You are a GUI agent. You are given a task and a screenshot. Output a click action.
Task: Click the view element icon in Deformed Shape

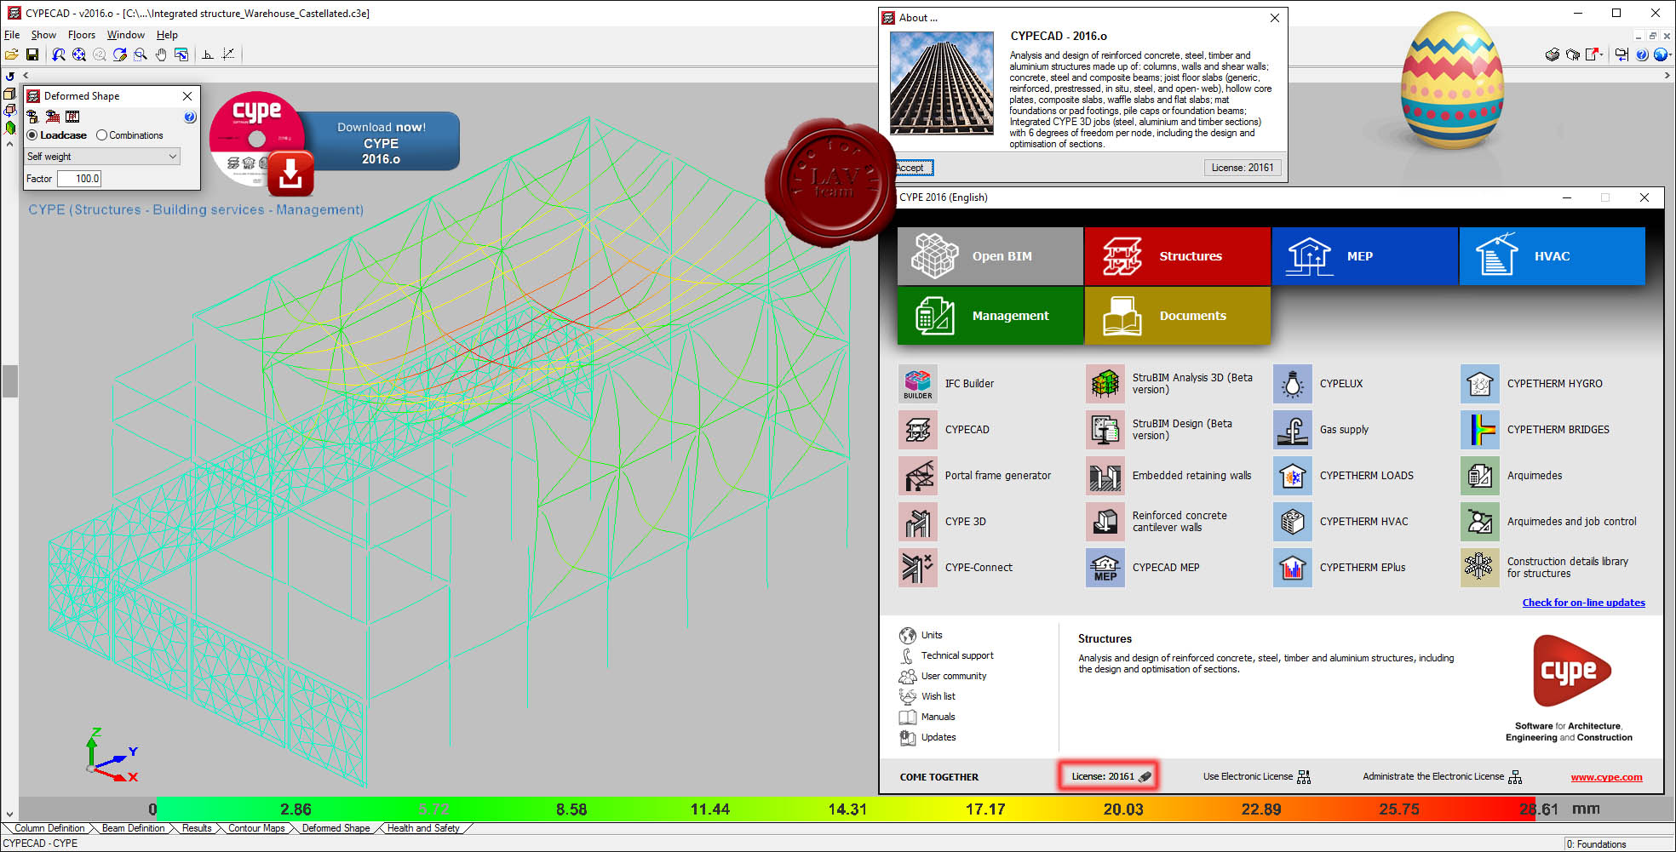(33, 117)
